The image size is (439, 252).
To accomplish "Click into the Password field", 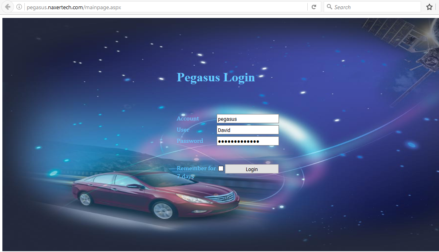I will (248, 141).
